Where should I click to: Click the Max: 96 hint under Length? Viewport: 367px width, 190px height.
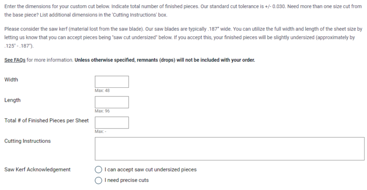point(102,111)
